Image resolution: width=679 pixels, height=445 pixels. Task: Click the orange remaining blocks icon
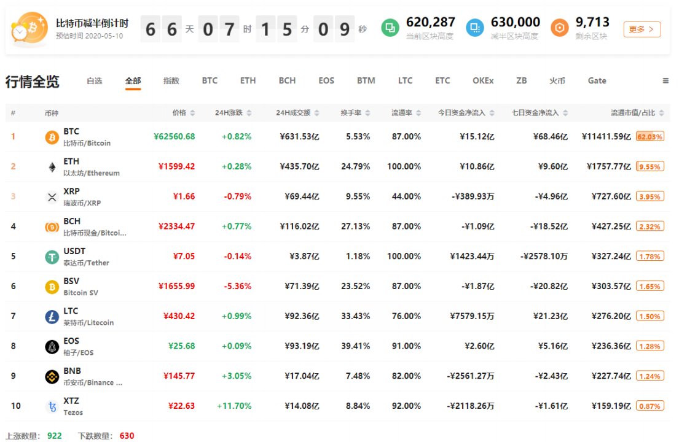[x=559, y=28]
